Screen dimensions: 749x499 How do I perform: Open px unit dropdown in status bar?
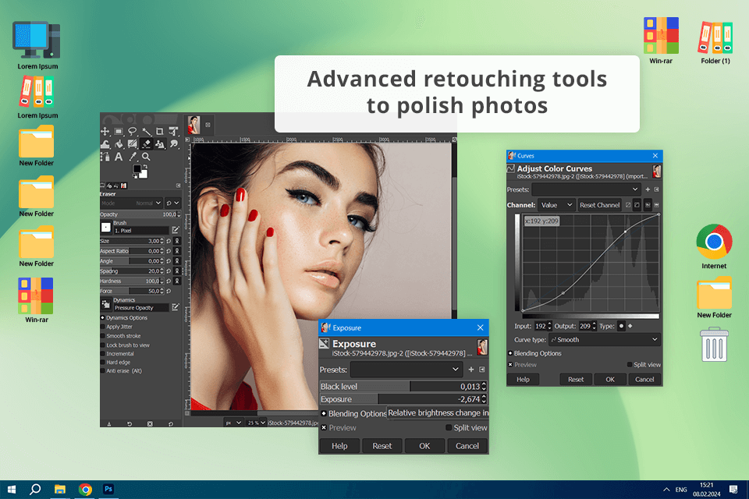coord(233,423)
